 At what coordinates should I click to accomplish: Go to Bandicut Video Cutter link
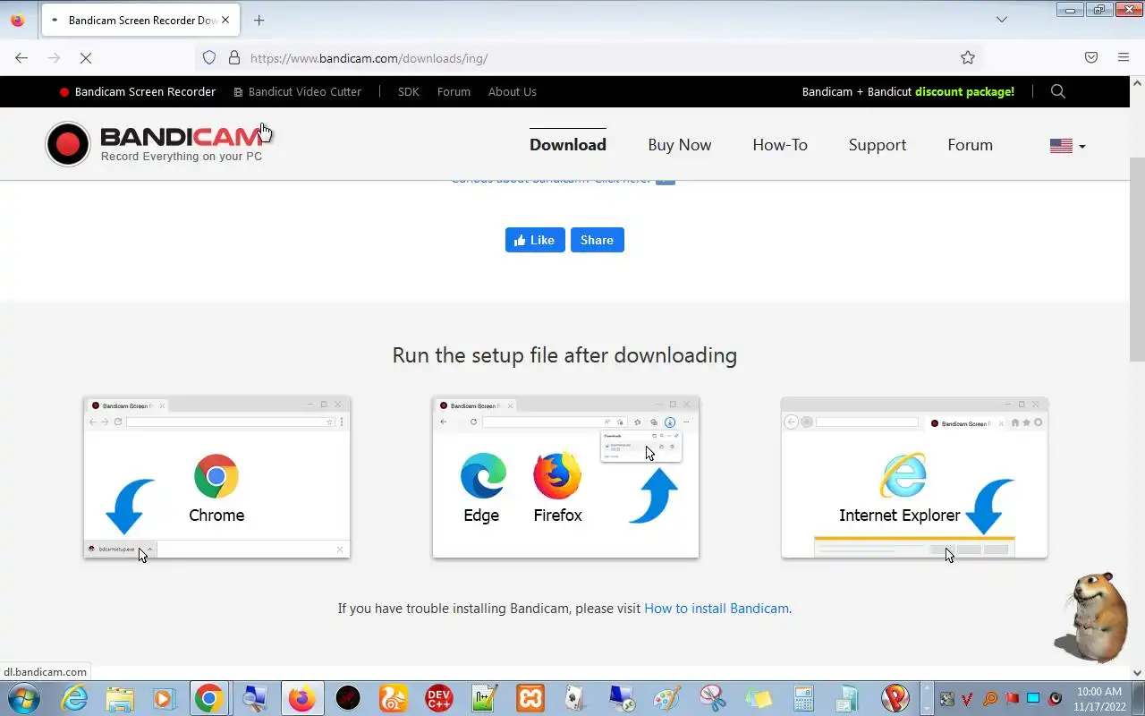pos(298,91)
